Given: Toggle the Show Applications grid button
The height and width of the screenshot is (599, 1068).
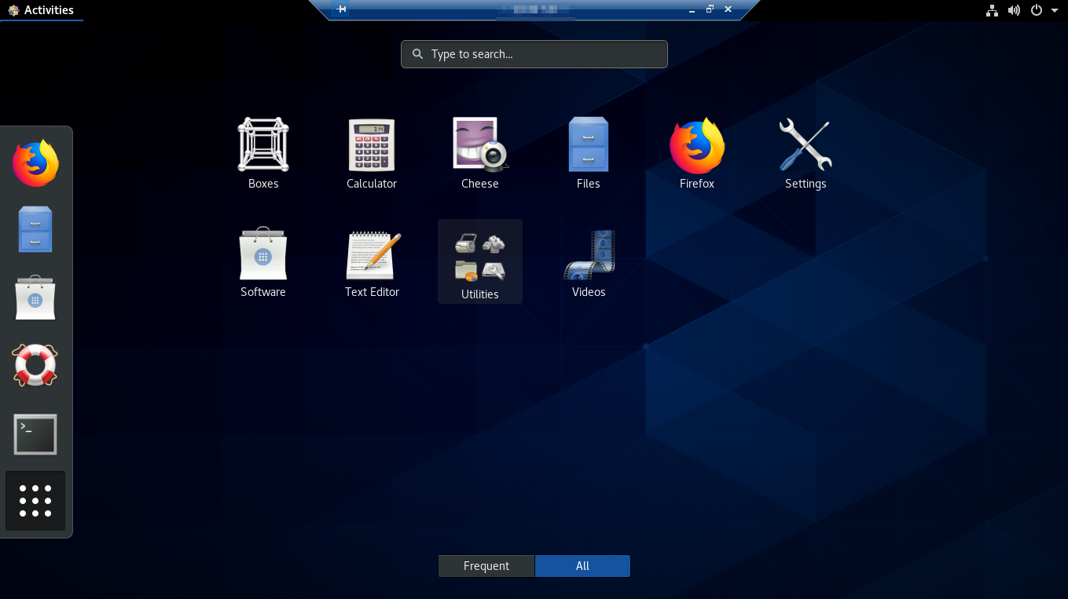Looking at the screenshot, I should click(x=35, y=501).
